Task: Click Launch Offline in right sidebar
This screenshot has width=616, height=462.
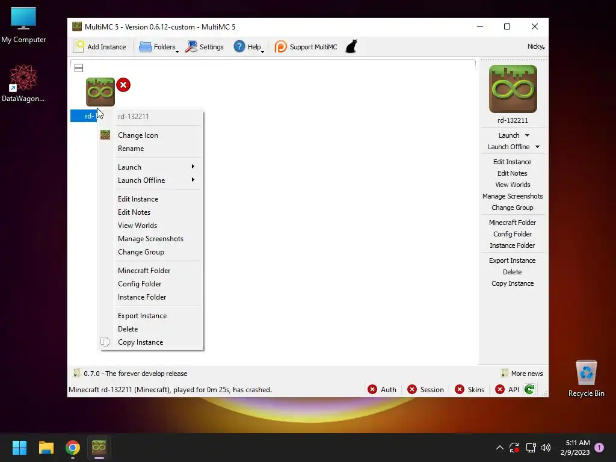Action: pyautogui.click(x=508, y=147)
